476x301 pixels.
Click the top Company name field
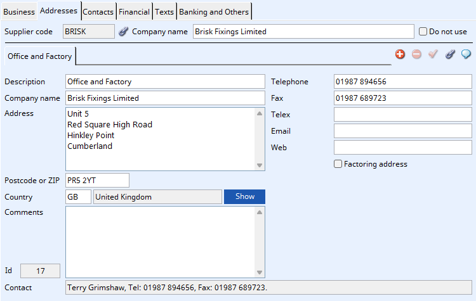[x=303, y=32]
